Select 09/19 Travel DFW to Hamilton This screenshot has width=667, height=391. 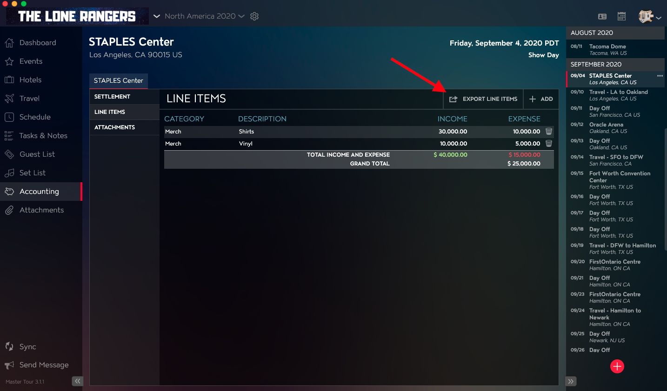615,249
